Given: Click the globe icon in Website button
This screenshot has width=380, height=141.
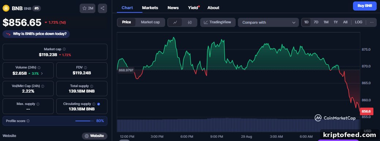Looking at the screenshot, I should [87, 136].
